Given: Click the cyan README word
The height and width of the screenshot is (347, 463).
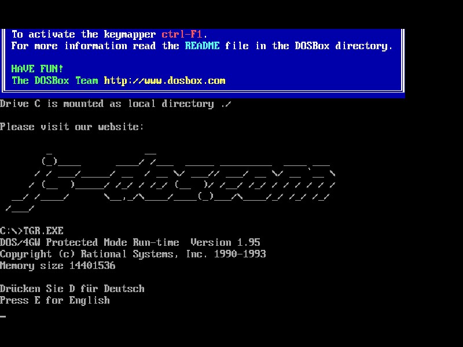Looking at the screenshot, I should [x=202, y=46].
